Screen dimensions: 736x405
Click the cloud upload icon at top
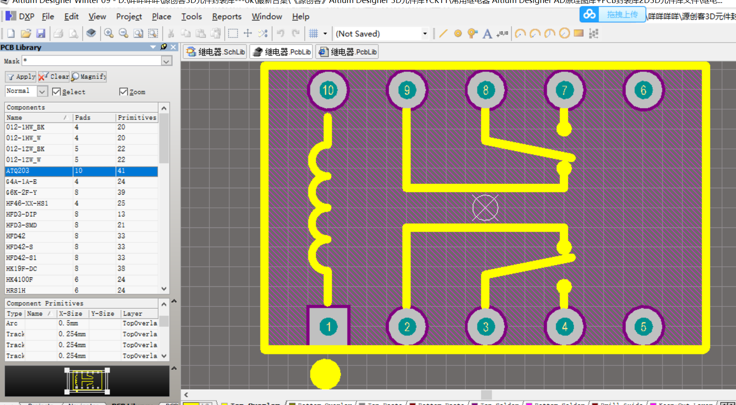pos(590,15)
